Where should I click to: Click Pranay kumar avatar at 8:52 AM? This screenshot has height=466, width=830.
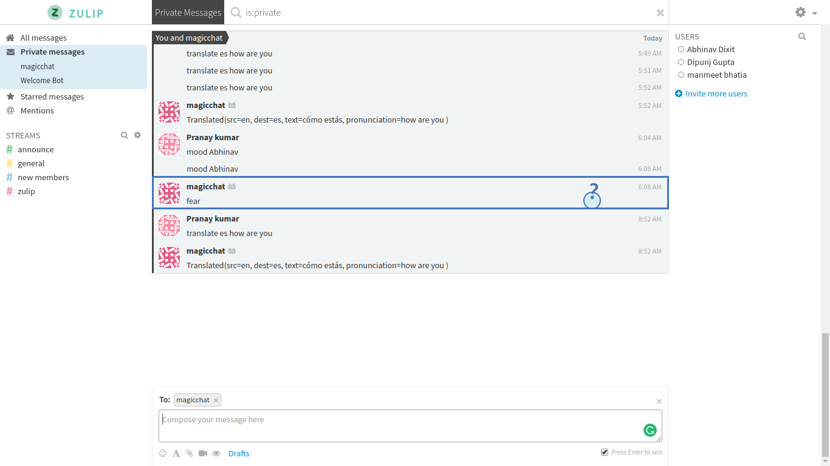tap(169, 226)
